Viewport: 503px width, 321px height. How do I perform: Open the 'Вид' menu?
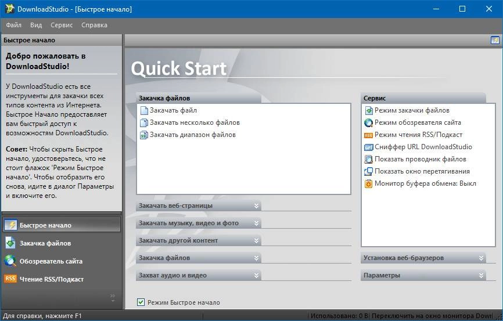click(36, 25)
